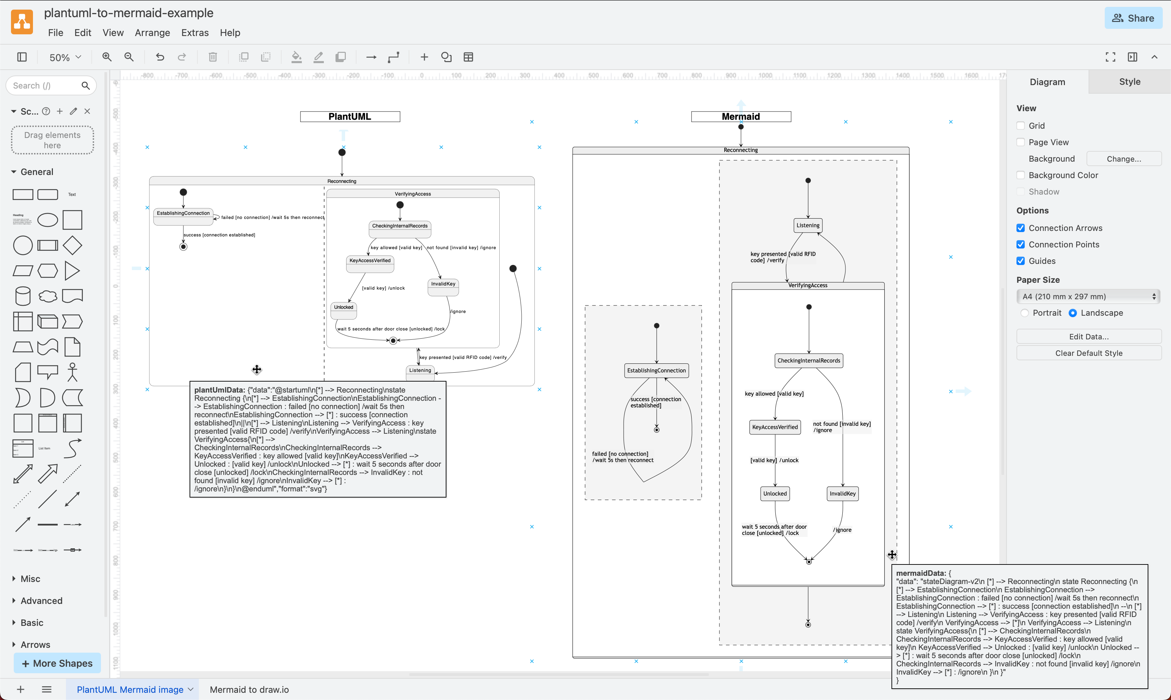This screenshot has width=1171, height=700.
Task: Undo the last action
Action: pyautogui.click(x=160, y=57)
